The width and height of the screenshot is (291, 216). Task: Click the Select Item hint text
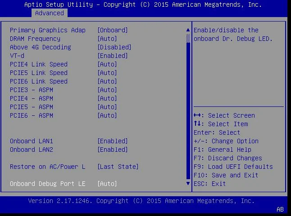(x=228, y=124)
